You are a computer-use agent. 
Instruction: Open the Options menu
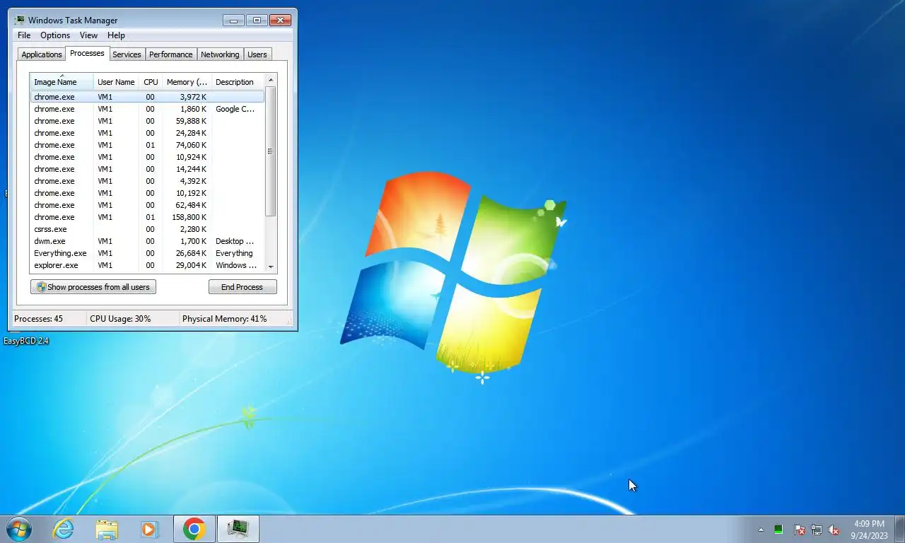(55, 35)
